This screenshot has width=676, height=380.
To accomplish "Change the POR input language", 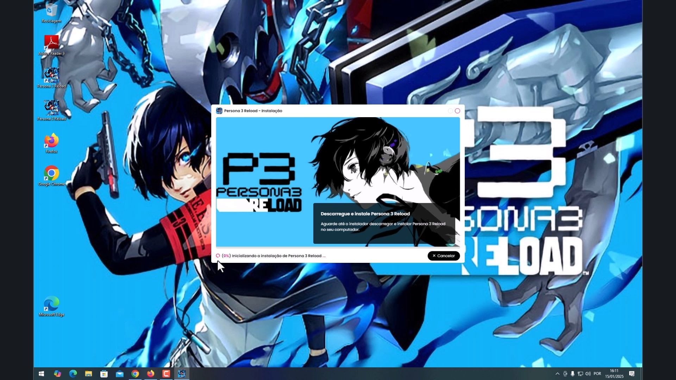I will pyautogui.click(x=597, y=374).
